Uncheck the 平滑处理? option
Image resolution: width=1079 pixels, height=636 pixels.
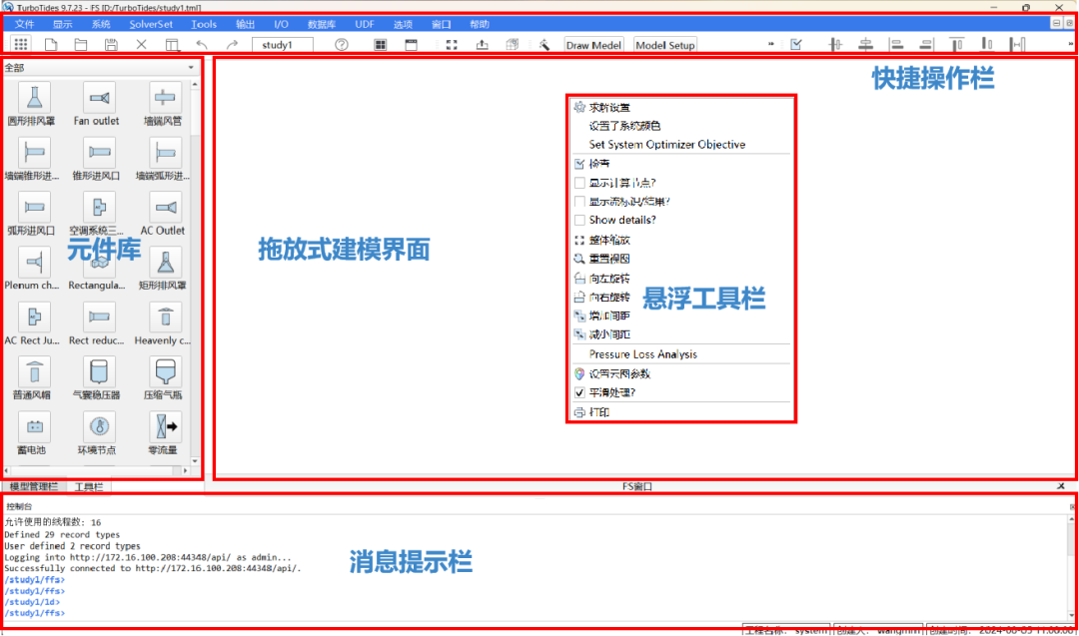pyautogui.click(x=579, y=391)
